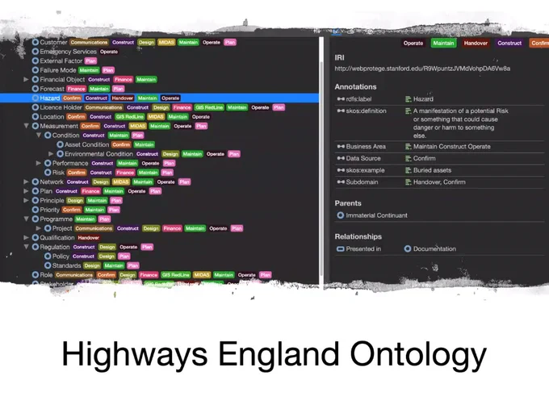Open the WebProtege IRI link
The width and height of the screenshot is (549, 409).
click(x=422, y=69)
